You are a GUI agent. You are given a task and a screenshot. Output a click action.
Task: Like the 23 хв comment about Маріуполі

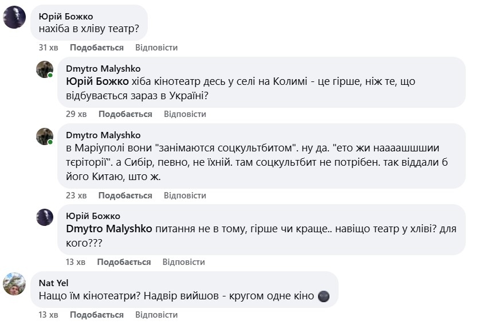point(125,196)
